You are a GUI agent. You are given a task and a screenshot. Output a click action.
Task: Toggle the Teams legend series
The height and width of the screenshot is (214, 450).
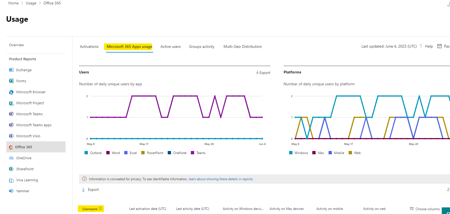point(198,153)
